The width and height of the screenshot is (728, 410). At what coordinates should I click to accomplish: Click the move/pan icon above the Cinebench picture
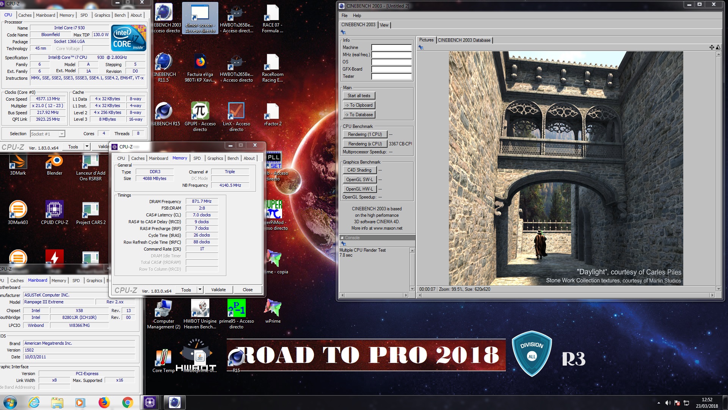point(712,47)
